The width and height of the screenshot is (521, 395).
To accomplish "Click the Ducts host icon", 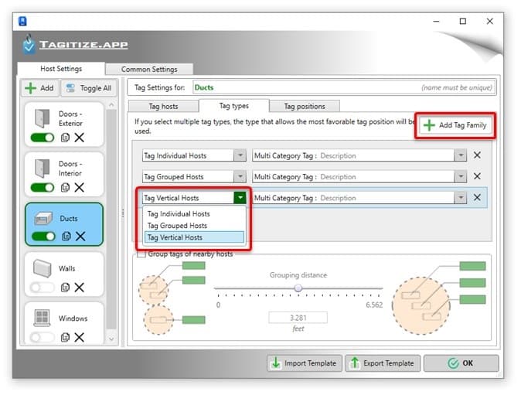I will point(43,219).
